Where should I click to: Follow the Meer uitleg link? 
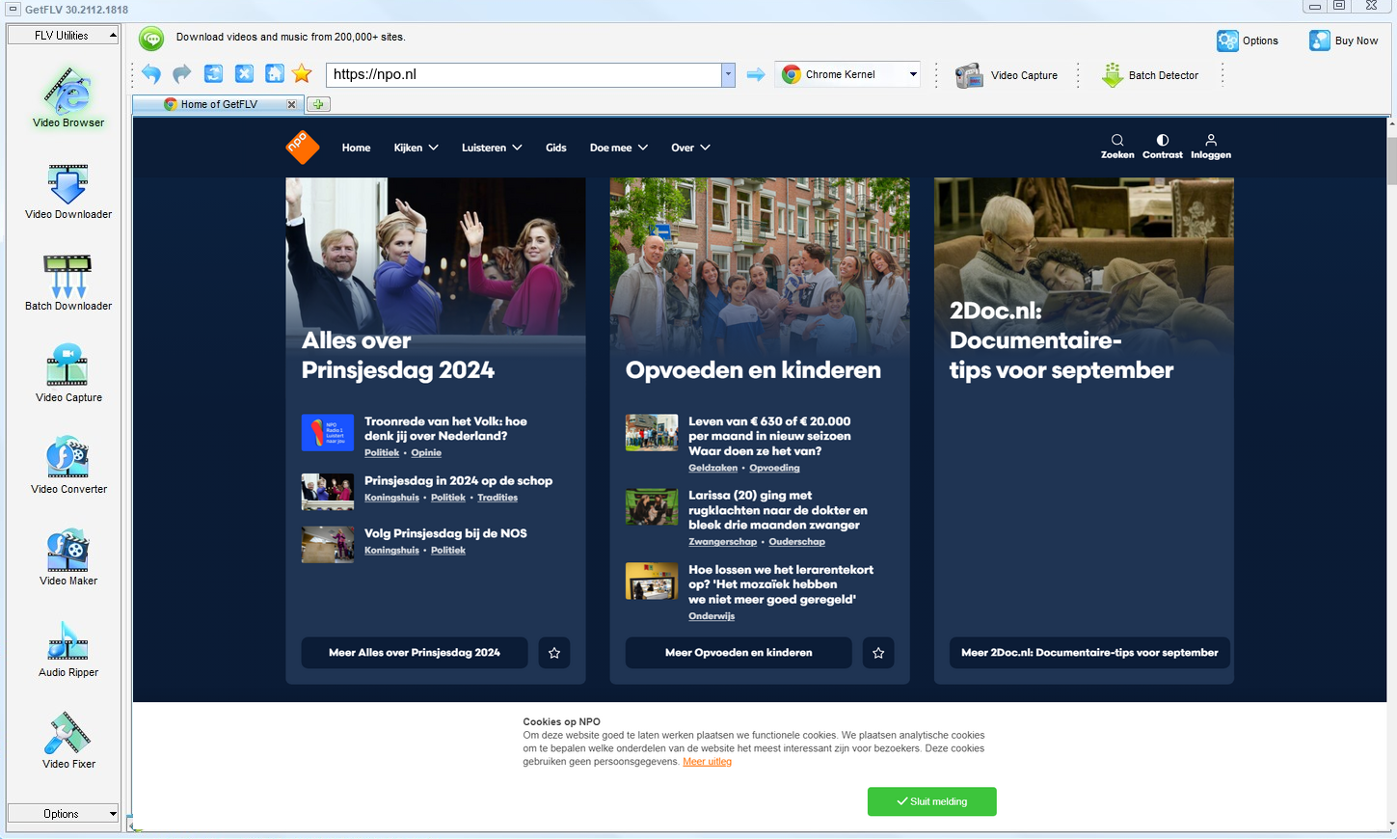pos(708,762)
